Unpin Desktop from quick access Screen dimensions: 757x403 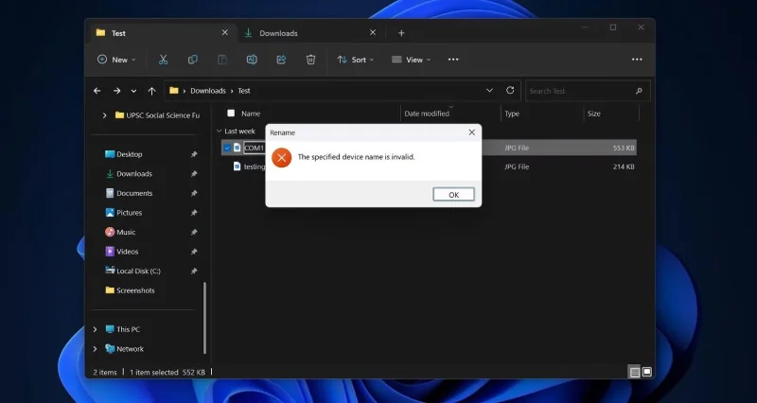coord(194,154)
